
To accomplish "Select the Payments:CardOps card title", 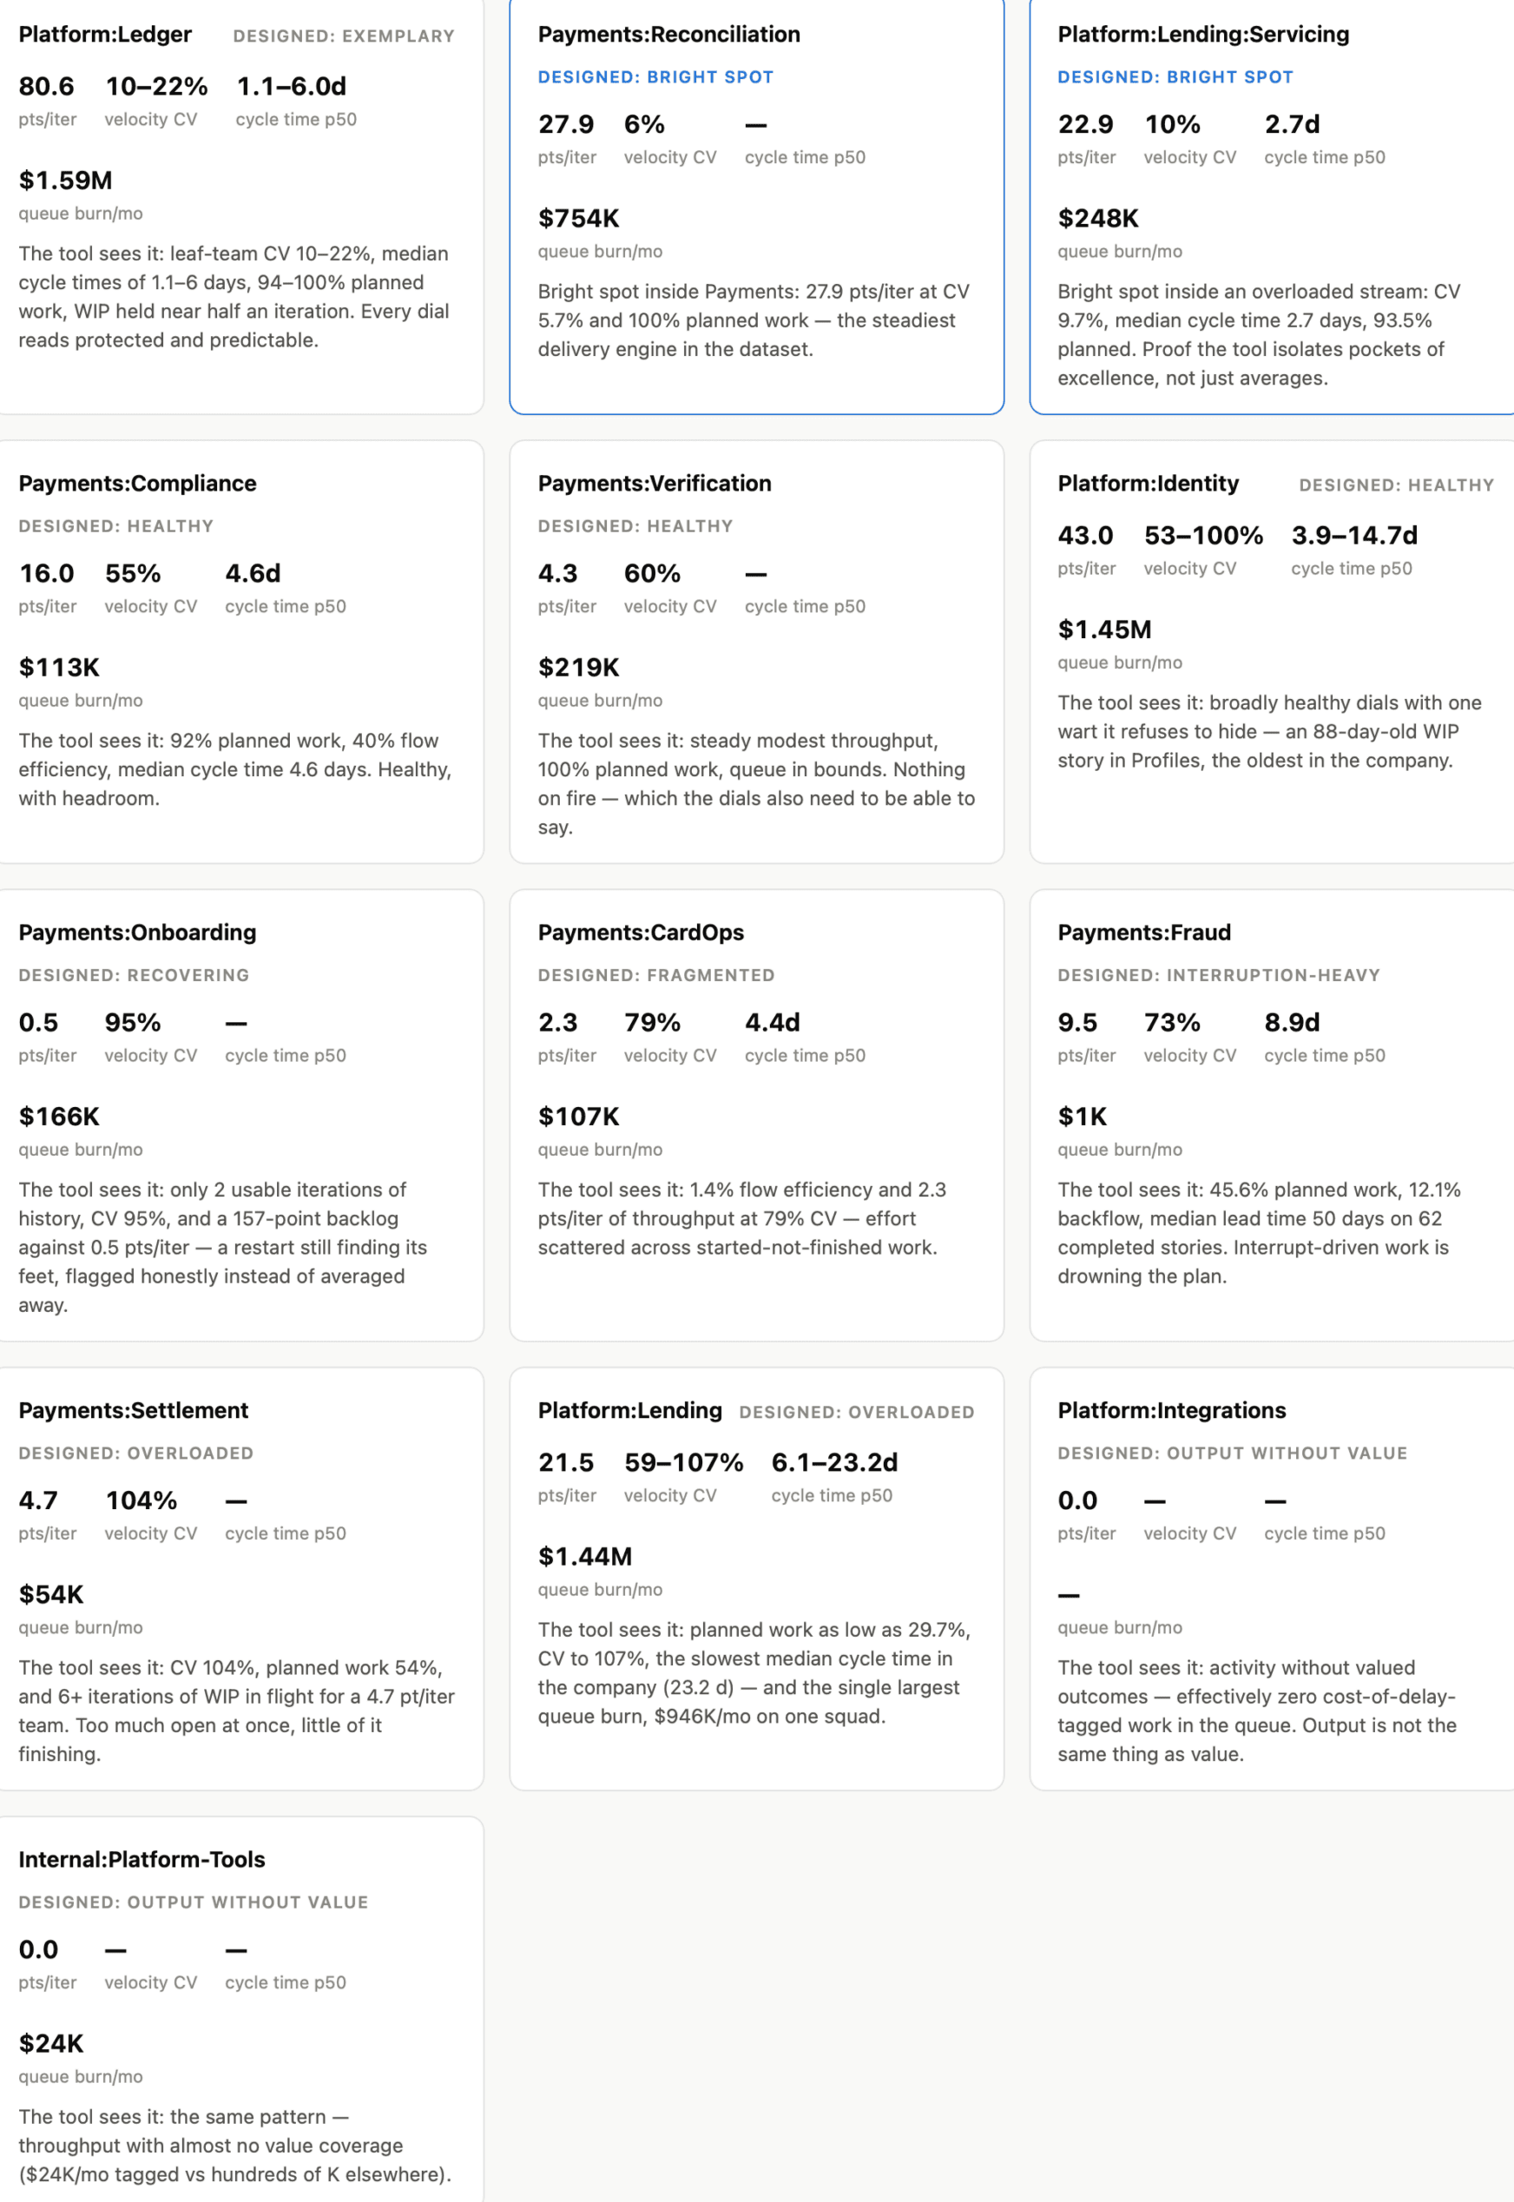I will (x=641, y=932).
